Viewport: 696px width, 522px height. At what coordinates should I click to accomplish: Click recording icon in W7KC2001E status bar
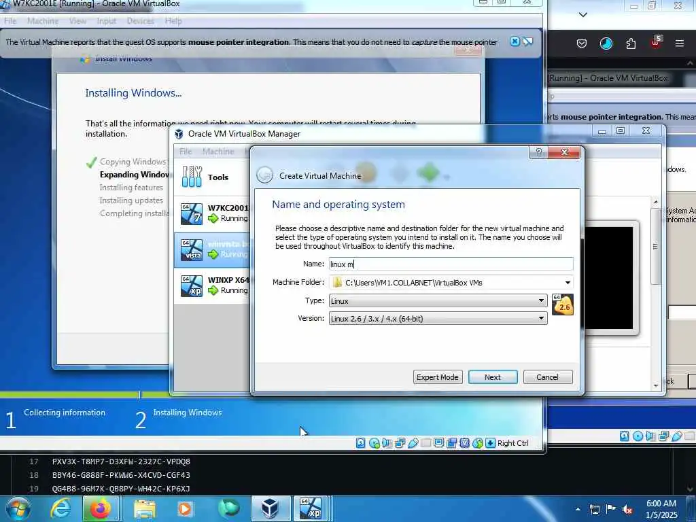pos(452,442)
